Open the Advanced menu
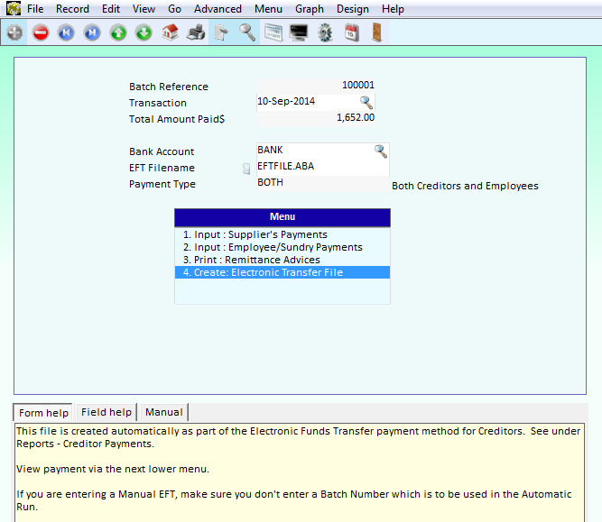Image resolution: width=602 pixels, height=522 pixels. (218, 9)
